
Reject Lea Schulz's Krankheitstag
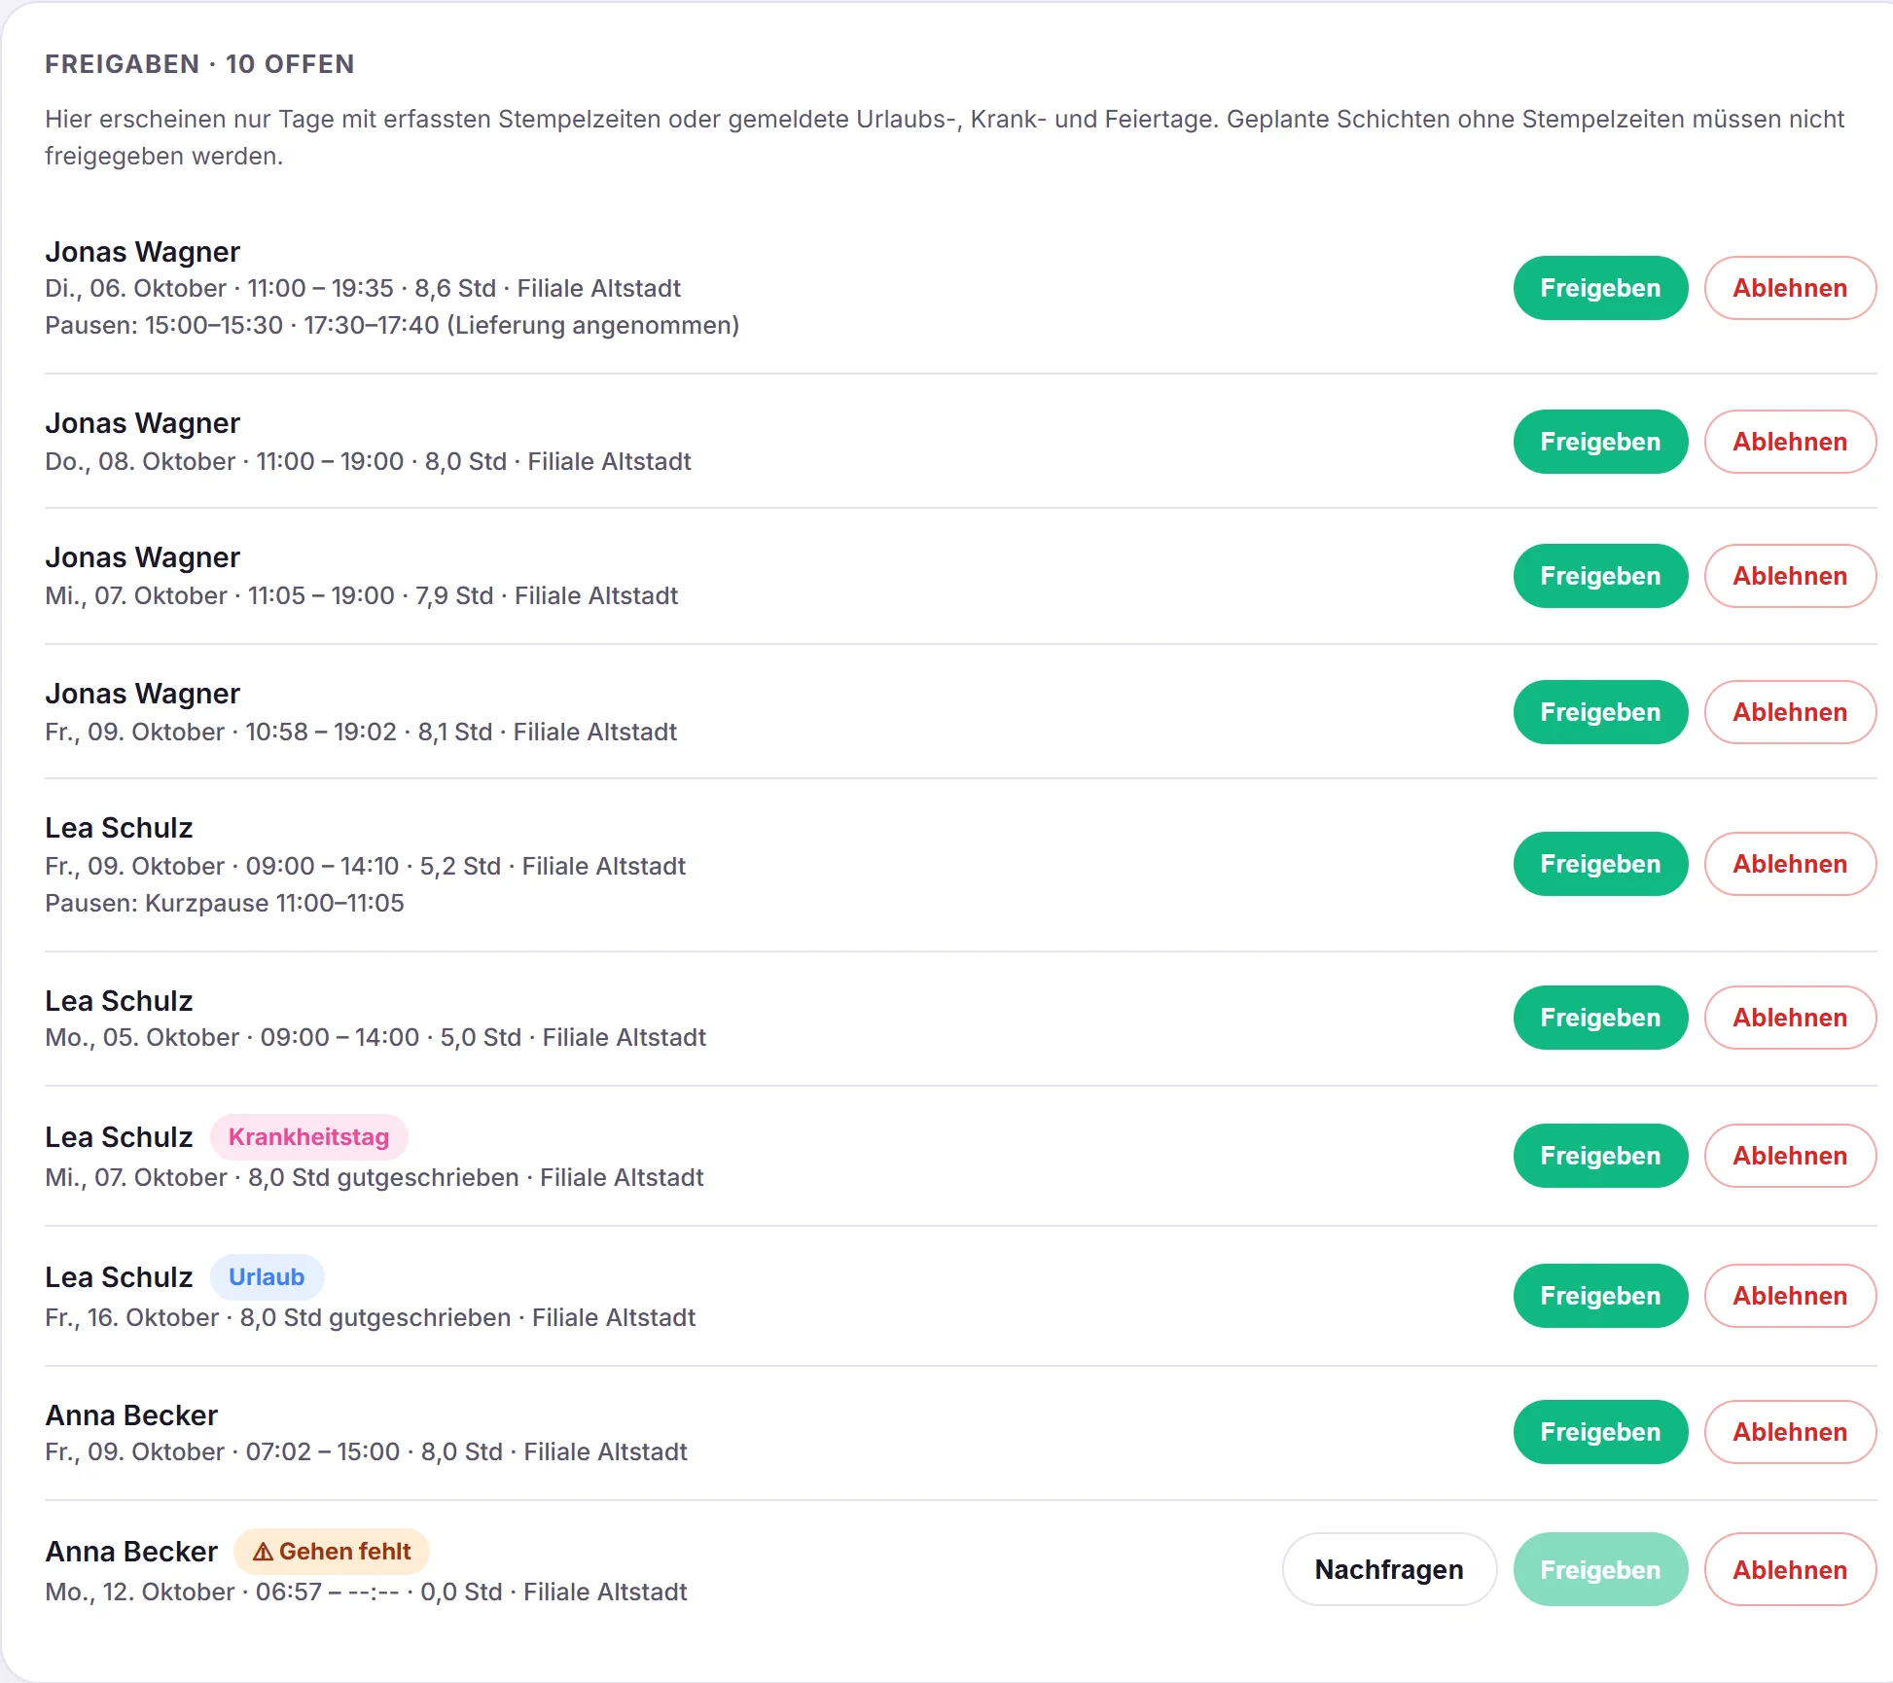pos(1790,1156)
